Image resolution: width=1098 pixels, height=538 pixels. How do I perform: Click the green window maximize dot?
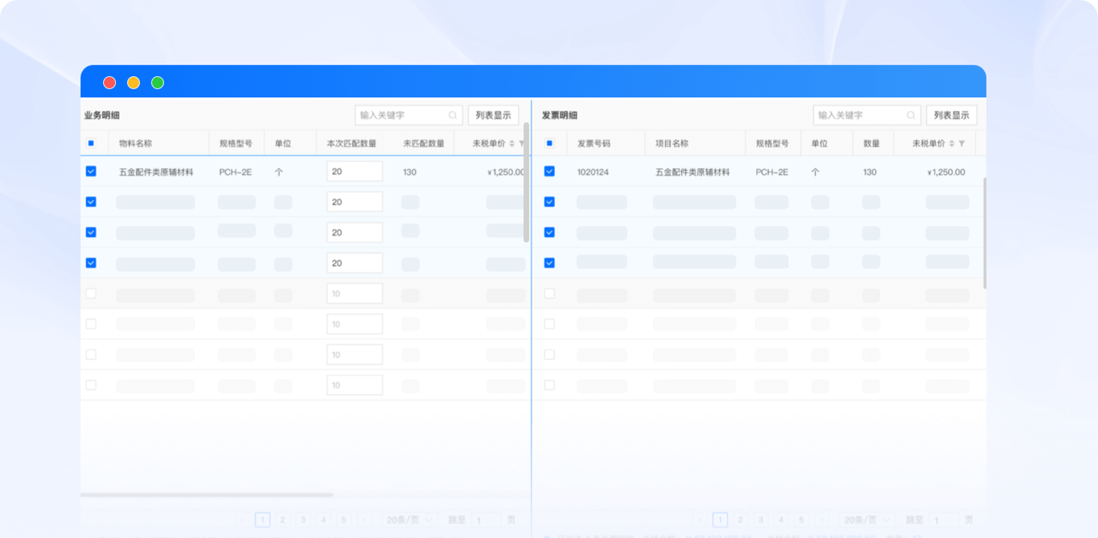coord(157,83)
